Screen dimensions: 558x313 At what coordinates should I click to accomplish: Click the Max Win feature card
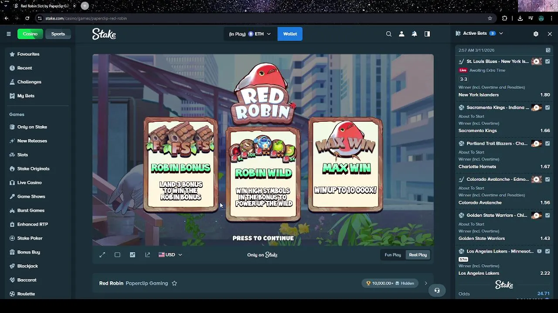coord(345,165)
